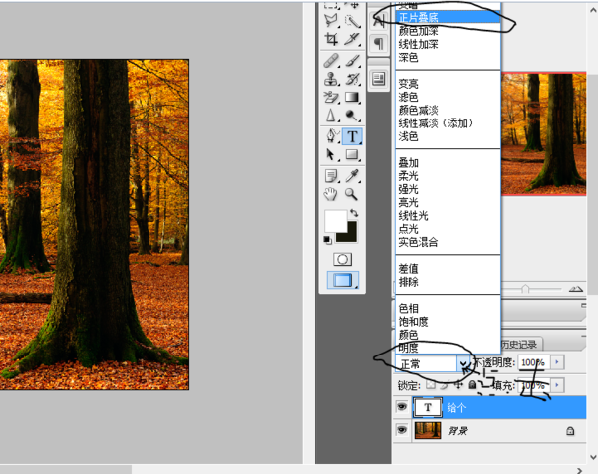Click the 背景 layer lock icon
The image size is (598, 474).
[570, 431]
